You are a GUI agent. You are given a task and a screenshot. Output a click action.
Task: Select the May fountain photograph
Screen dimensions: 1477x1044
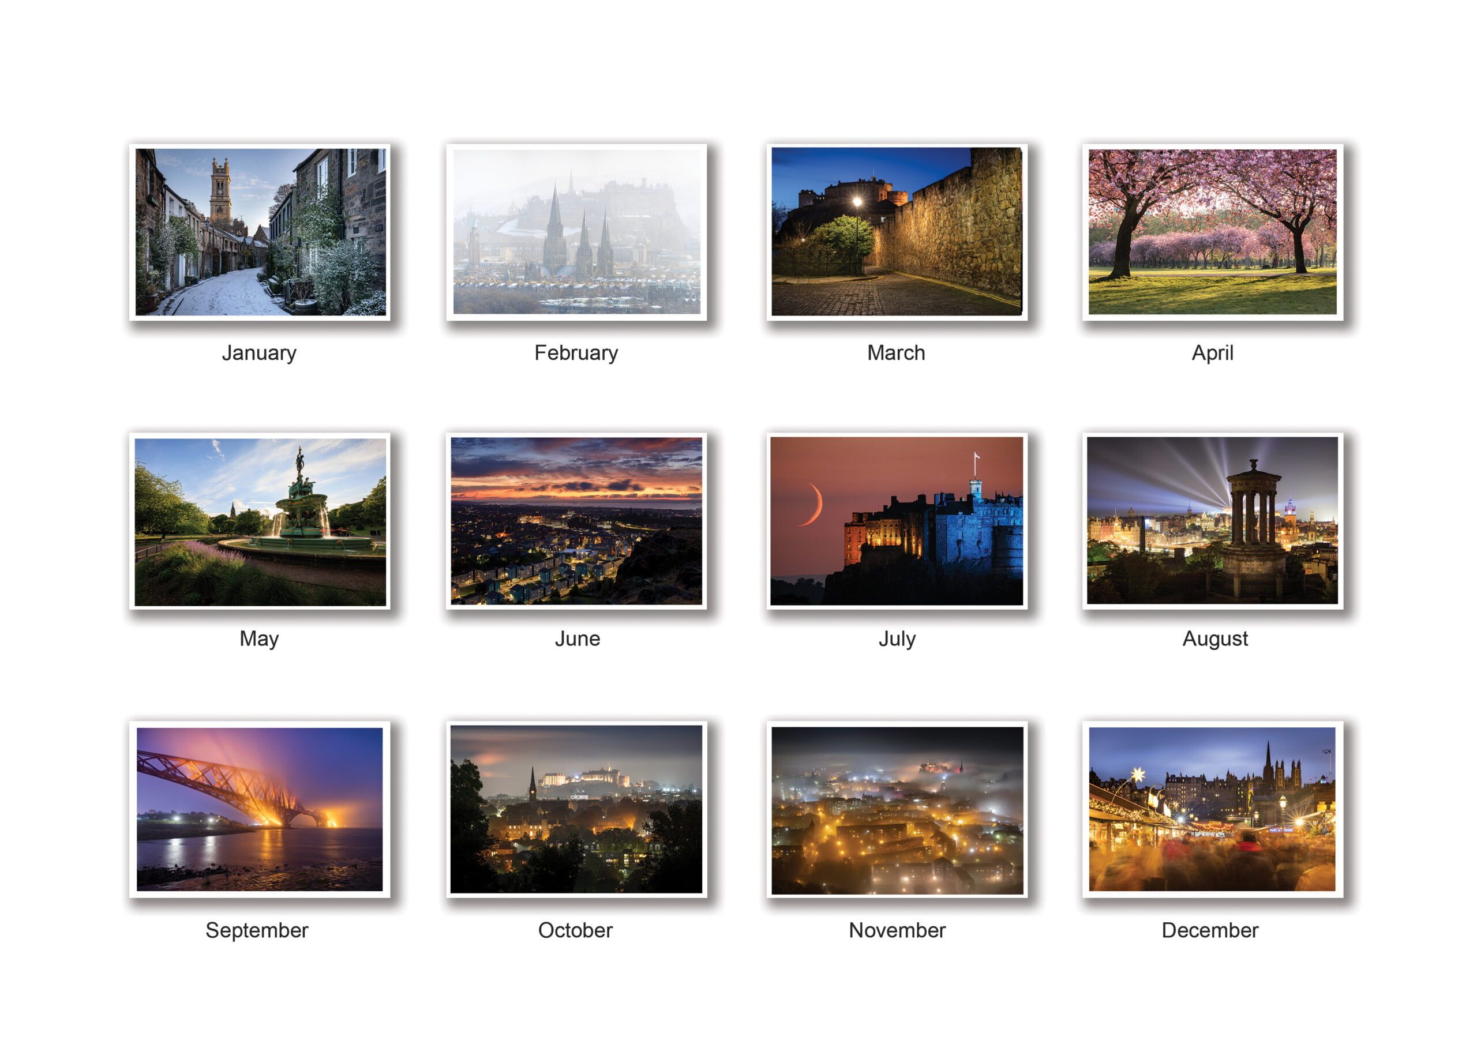[260, 521]
